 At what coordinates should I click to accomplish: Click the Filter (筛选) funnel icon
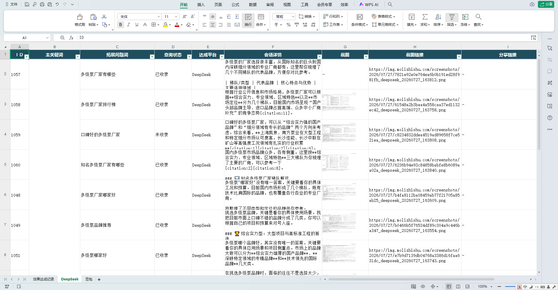[x=452, y=17]
